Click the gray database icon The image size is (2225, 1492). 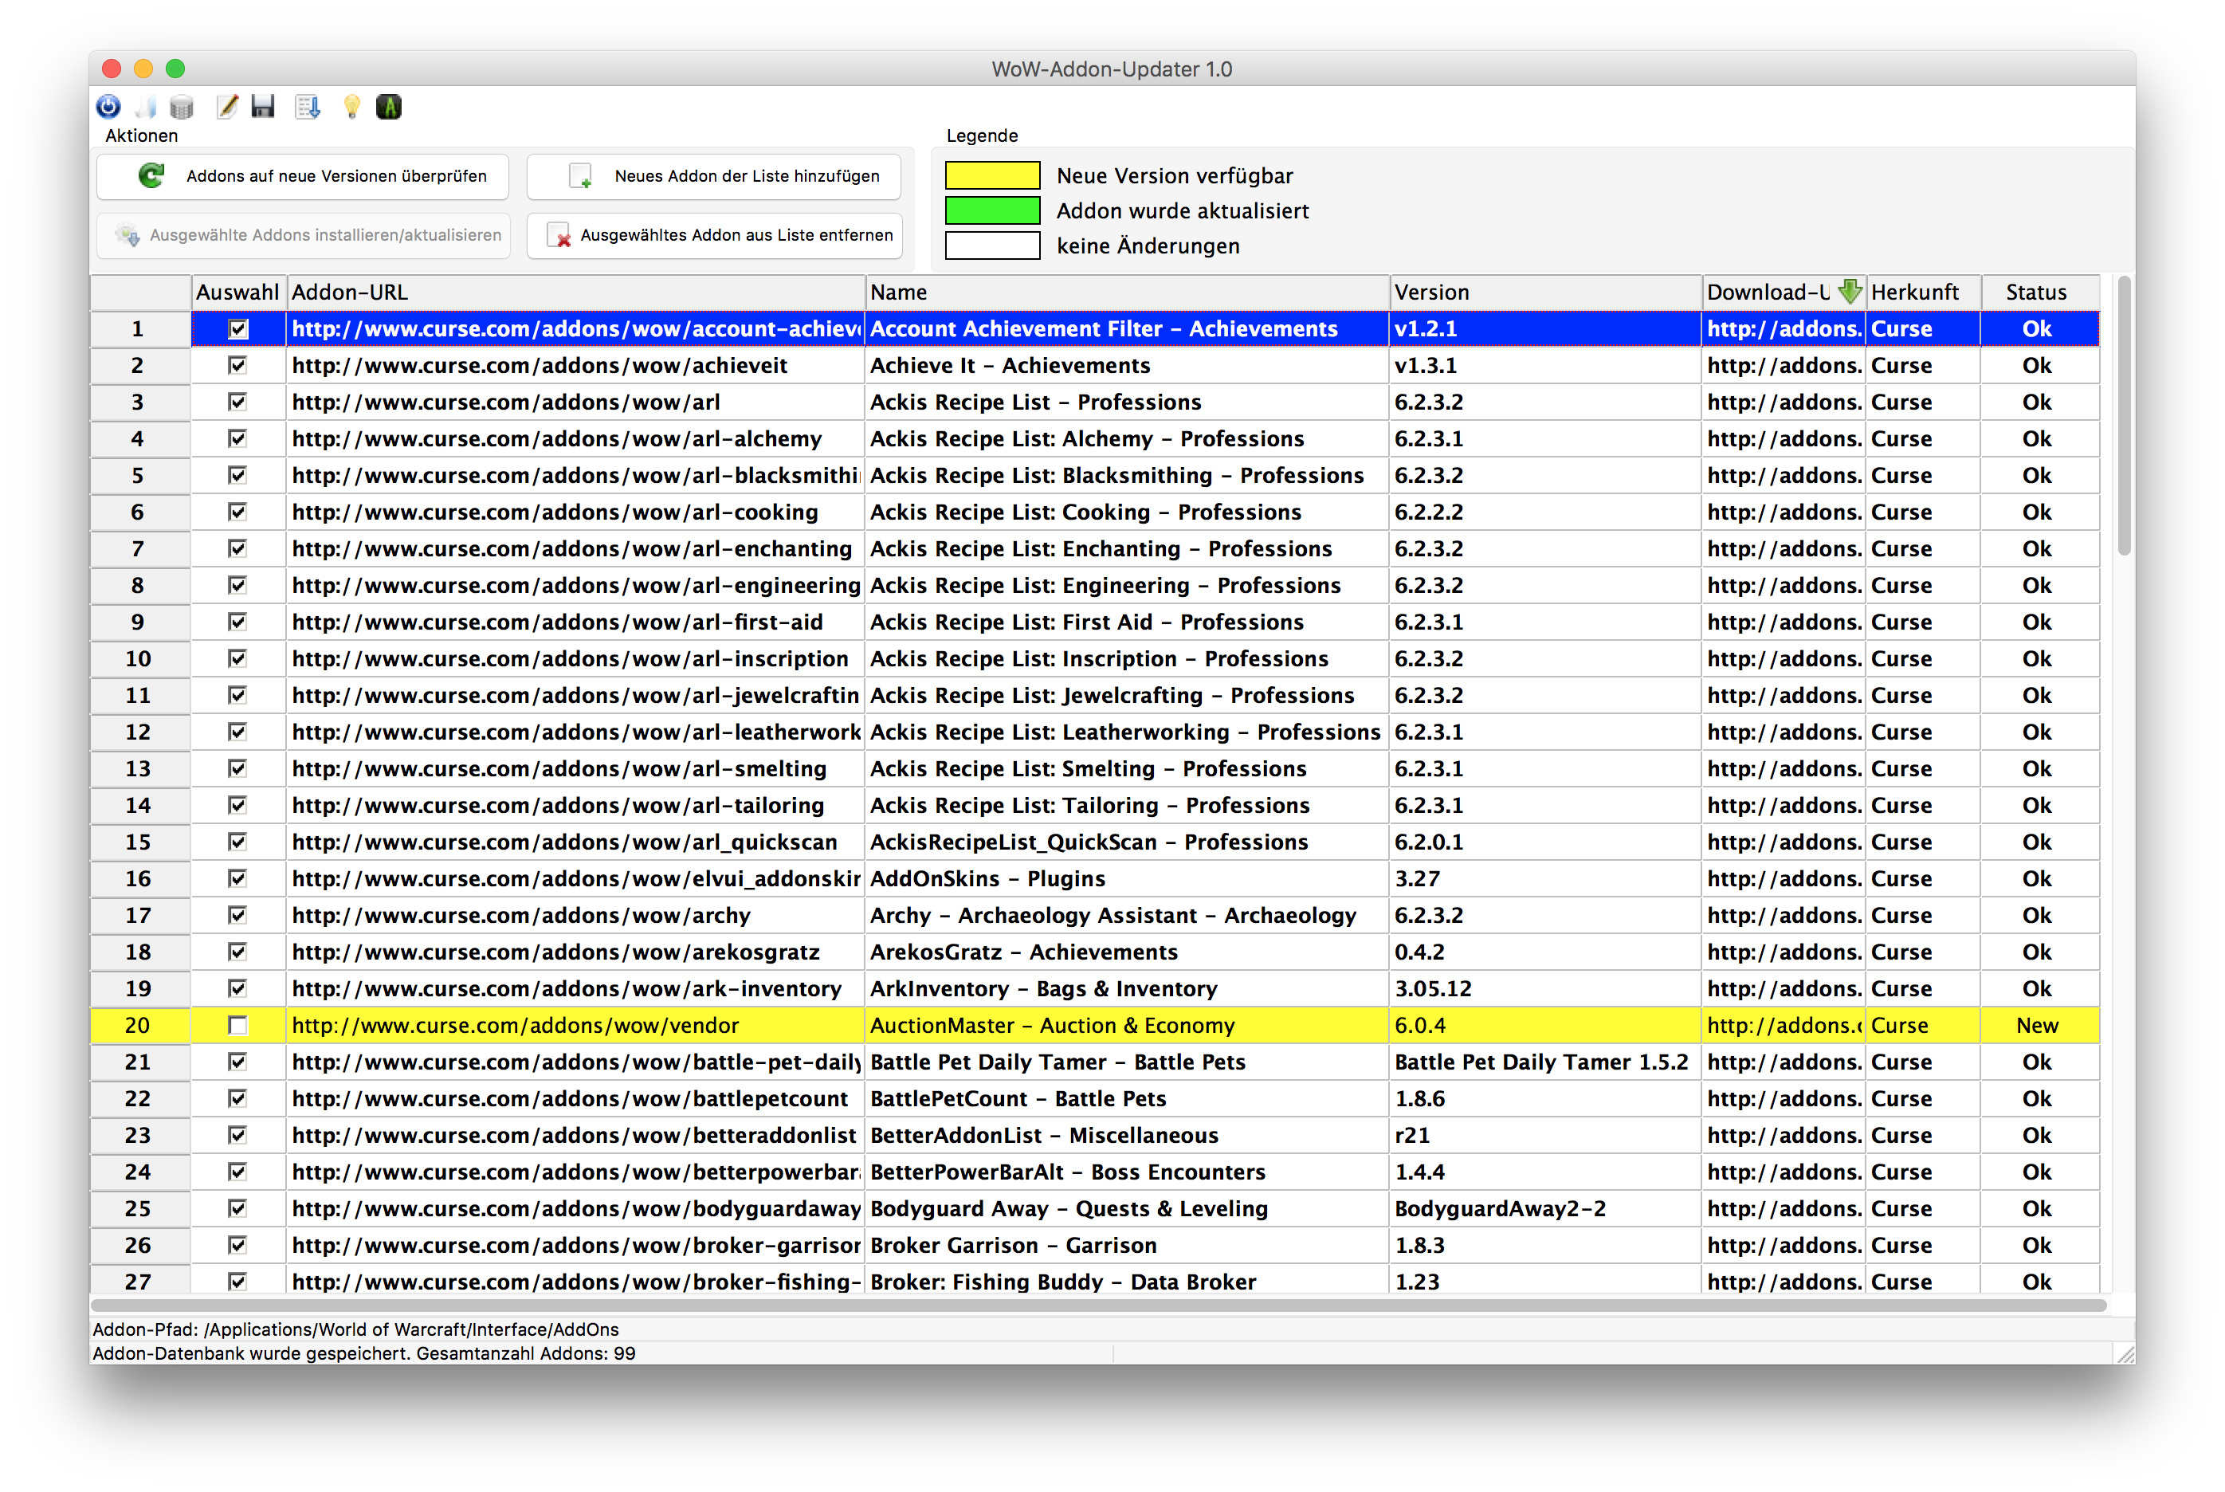coord(182,107)
